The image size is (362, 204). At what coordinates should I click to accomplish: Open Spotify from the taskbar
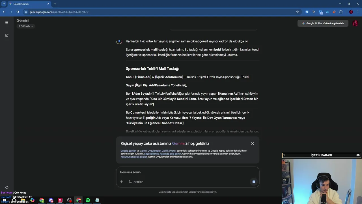[88, 200]
